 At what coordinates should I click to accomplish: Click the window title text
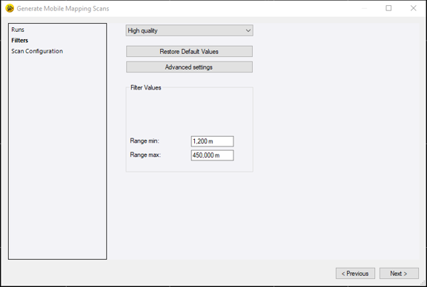(63, 9)
